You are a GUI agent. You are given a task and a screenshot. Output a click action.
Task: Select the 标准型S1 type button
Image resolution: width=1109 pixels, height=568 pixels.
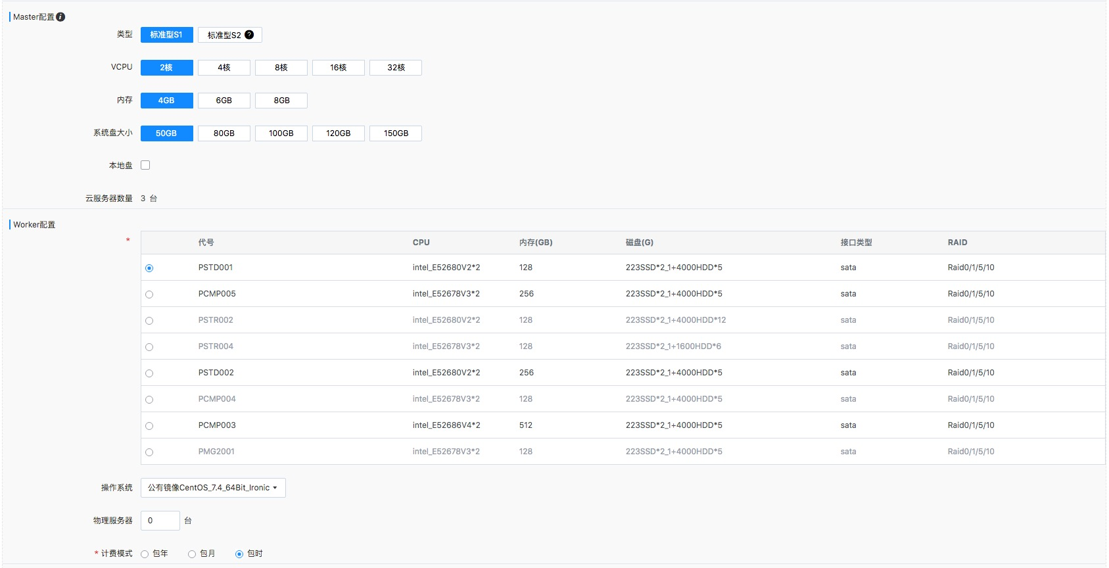point(167,35)
